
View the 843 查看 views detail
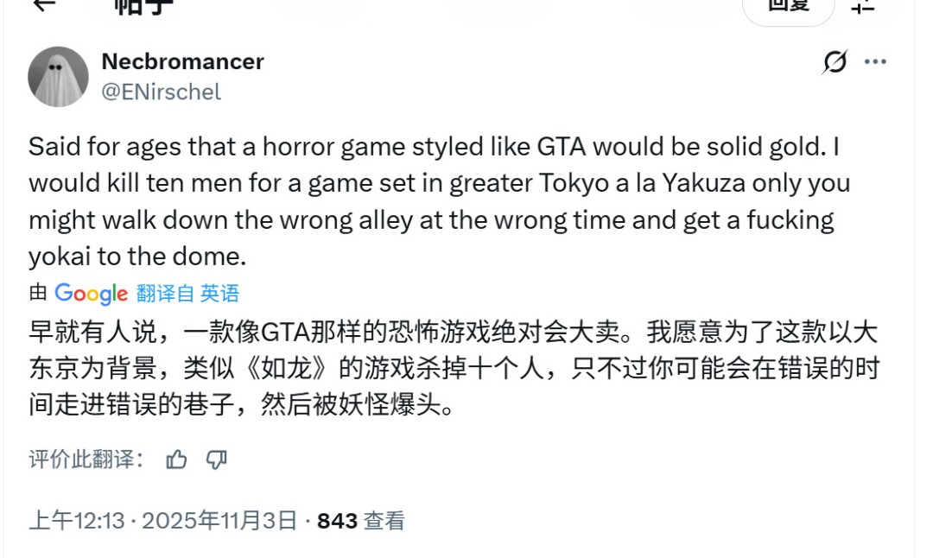click(x=361, y=521)
